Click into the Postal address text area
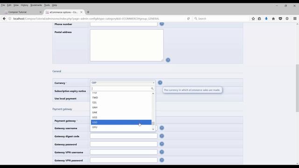Image resolution: width=299 pixels, height=168 pixels. click(x=127, y=45)
